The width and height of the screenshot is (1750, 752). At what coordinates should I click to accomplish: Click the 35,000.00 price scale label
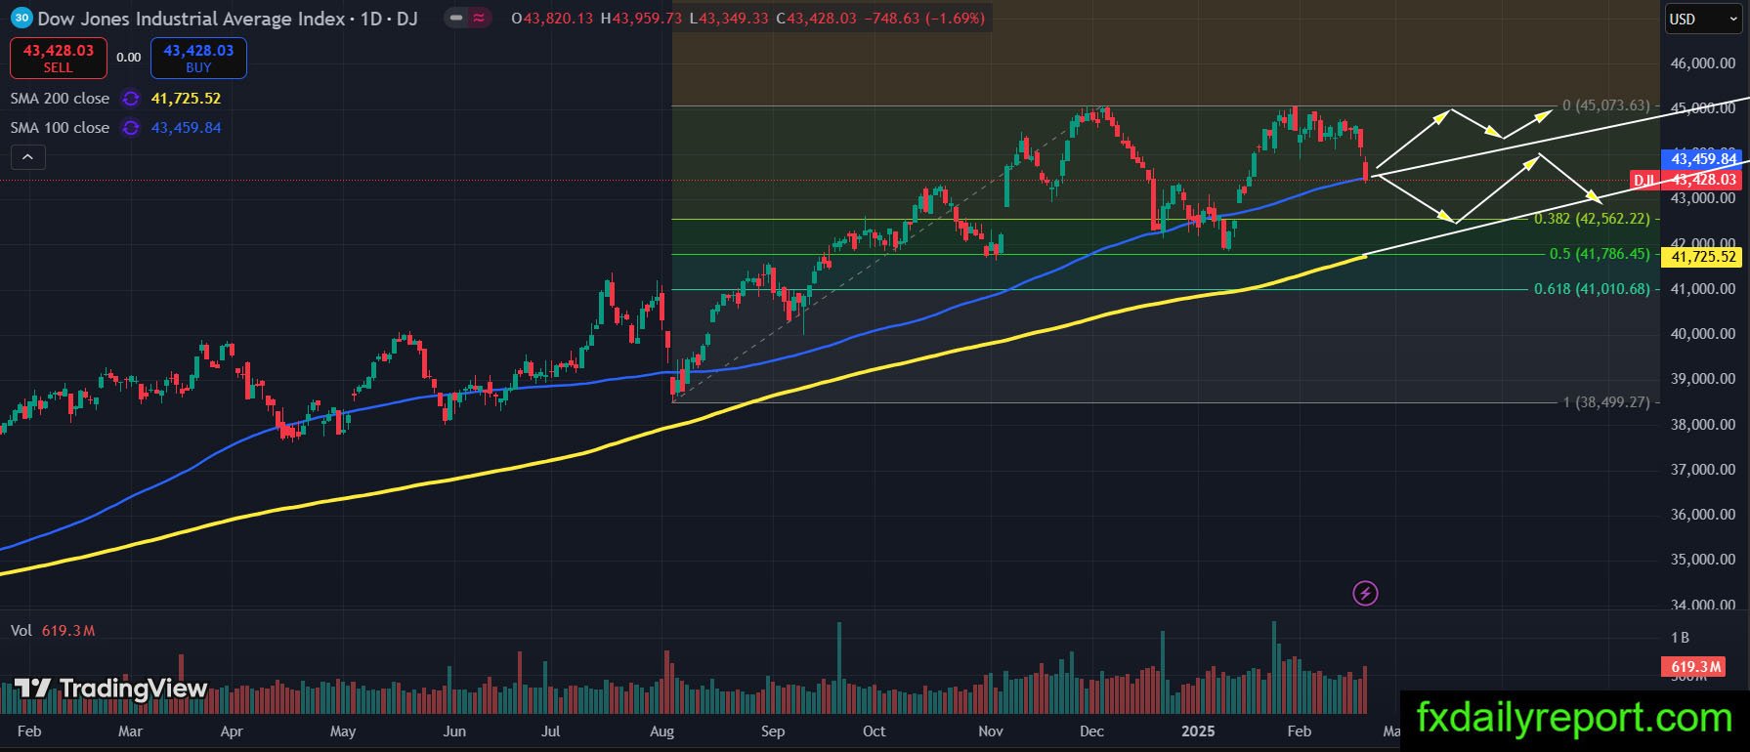click(1703, 560)
